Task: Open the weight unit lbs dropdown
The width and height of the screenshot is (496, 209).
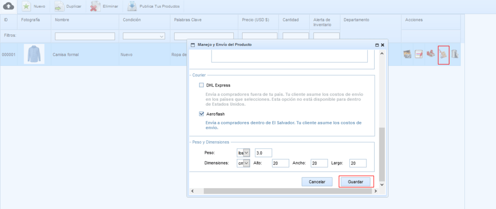Action: (x=243, y=153)
